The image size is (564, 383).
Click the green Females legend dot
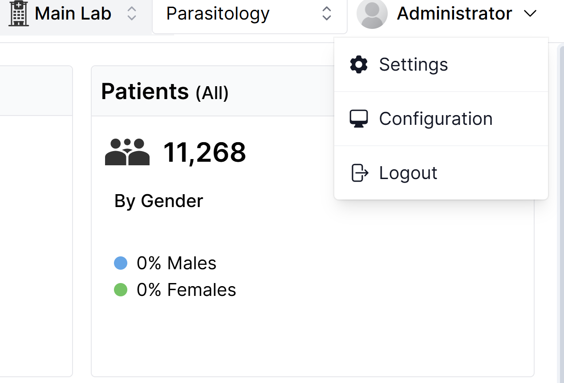point(121,290)
